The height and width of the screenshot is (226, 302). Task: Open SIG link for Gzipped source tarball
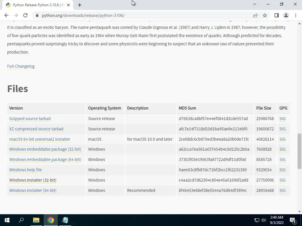pos(282,119)
